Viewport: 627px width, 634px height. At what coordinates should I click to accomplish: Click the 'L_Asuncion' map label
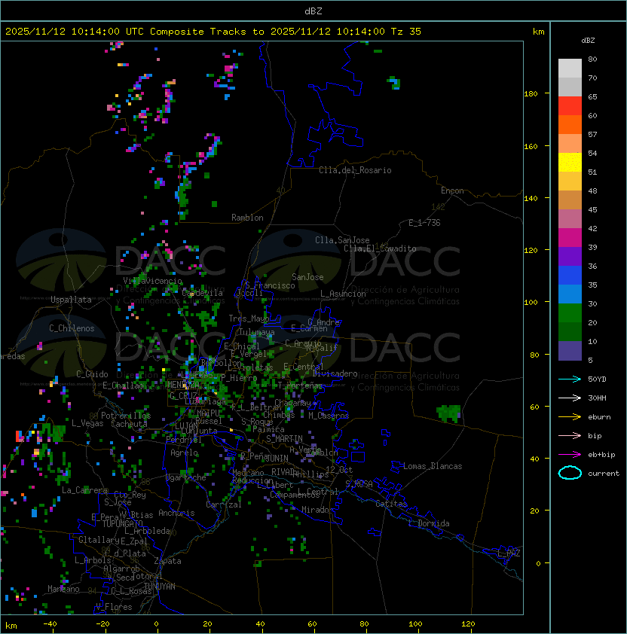pyautogui.click(x=343, y=294)
